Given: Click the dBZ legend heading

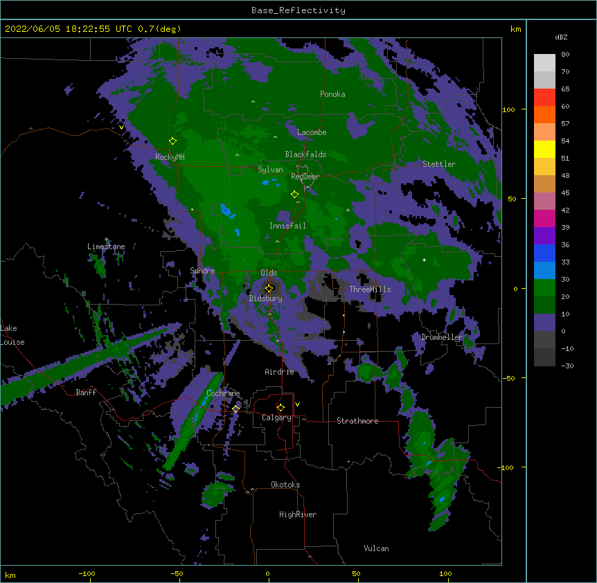Looking at the screenshot, I should click(x=561, y=37).
